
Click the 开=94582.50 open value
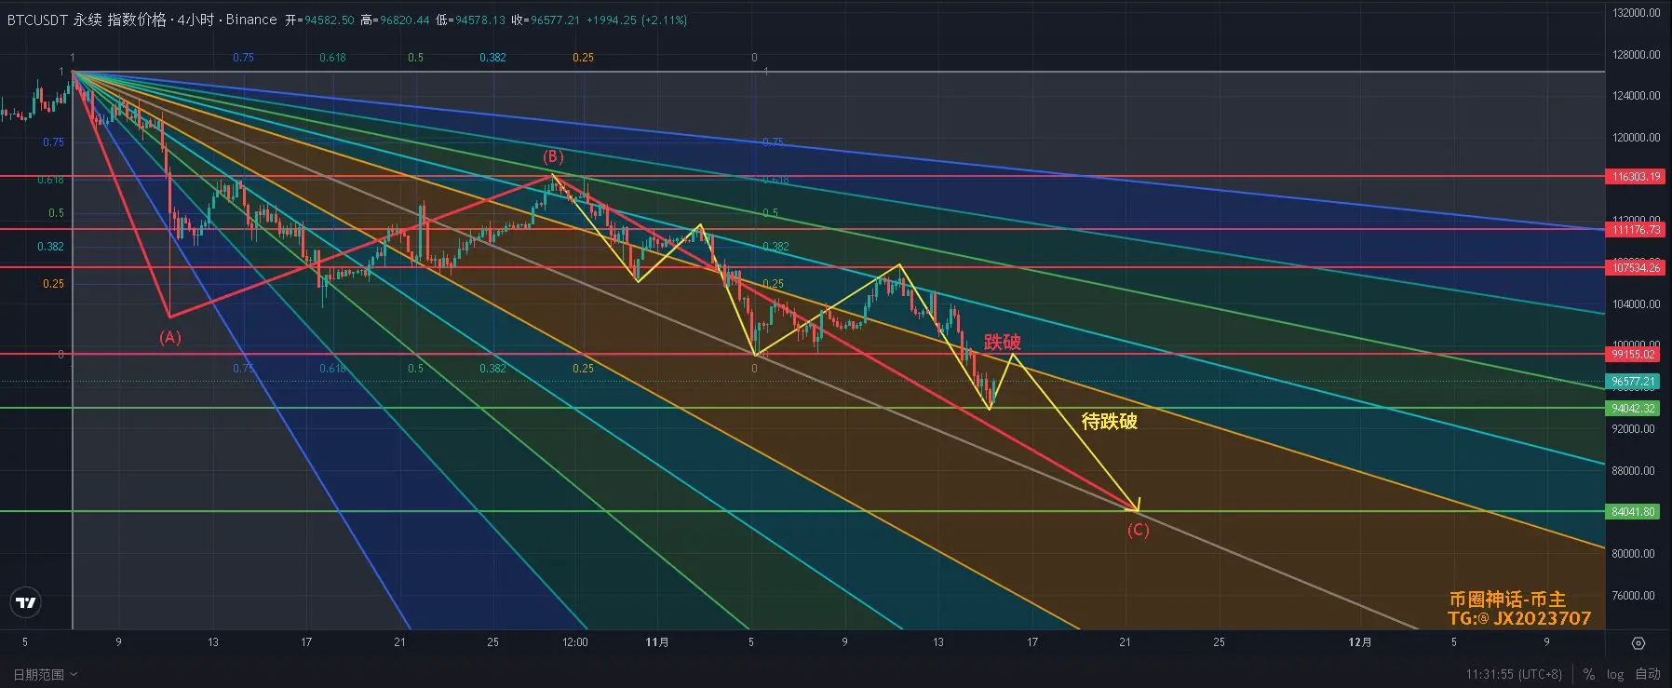click(x=319, y=20)
